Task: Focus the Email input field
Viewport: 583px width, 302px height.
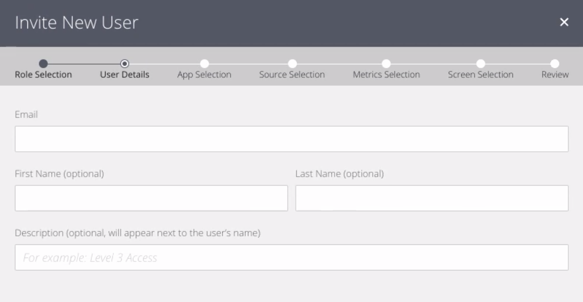Action: pyautogui.click(x=291, y=139)
